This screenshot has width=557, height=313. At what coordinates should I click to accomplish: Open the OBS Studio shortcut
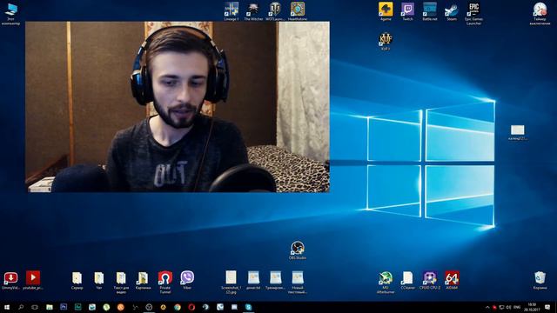point(298,250)
